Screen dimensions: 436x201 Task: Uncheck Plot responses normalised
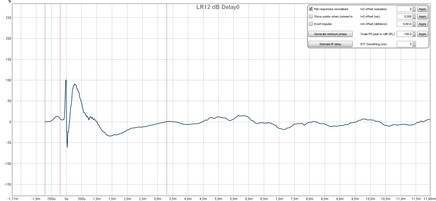pos(311,9)
